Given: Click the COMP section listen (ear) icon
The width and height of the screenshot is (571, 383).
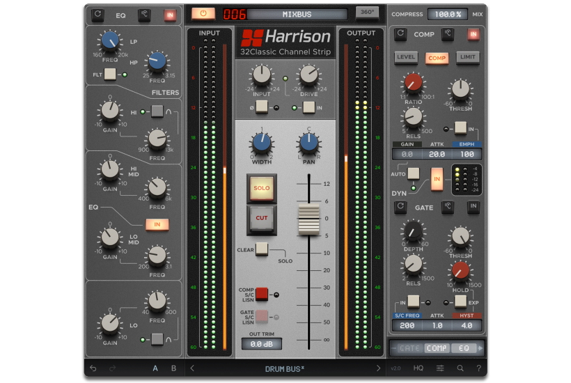Looking at the screenshot, I should pos(448,34).
